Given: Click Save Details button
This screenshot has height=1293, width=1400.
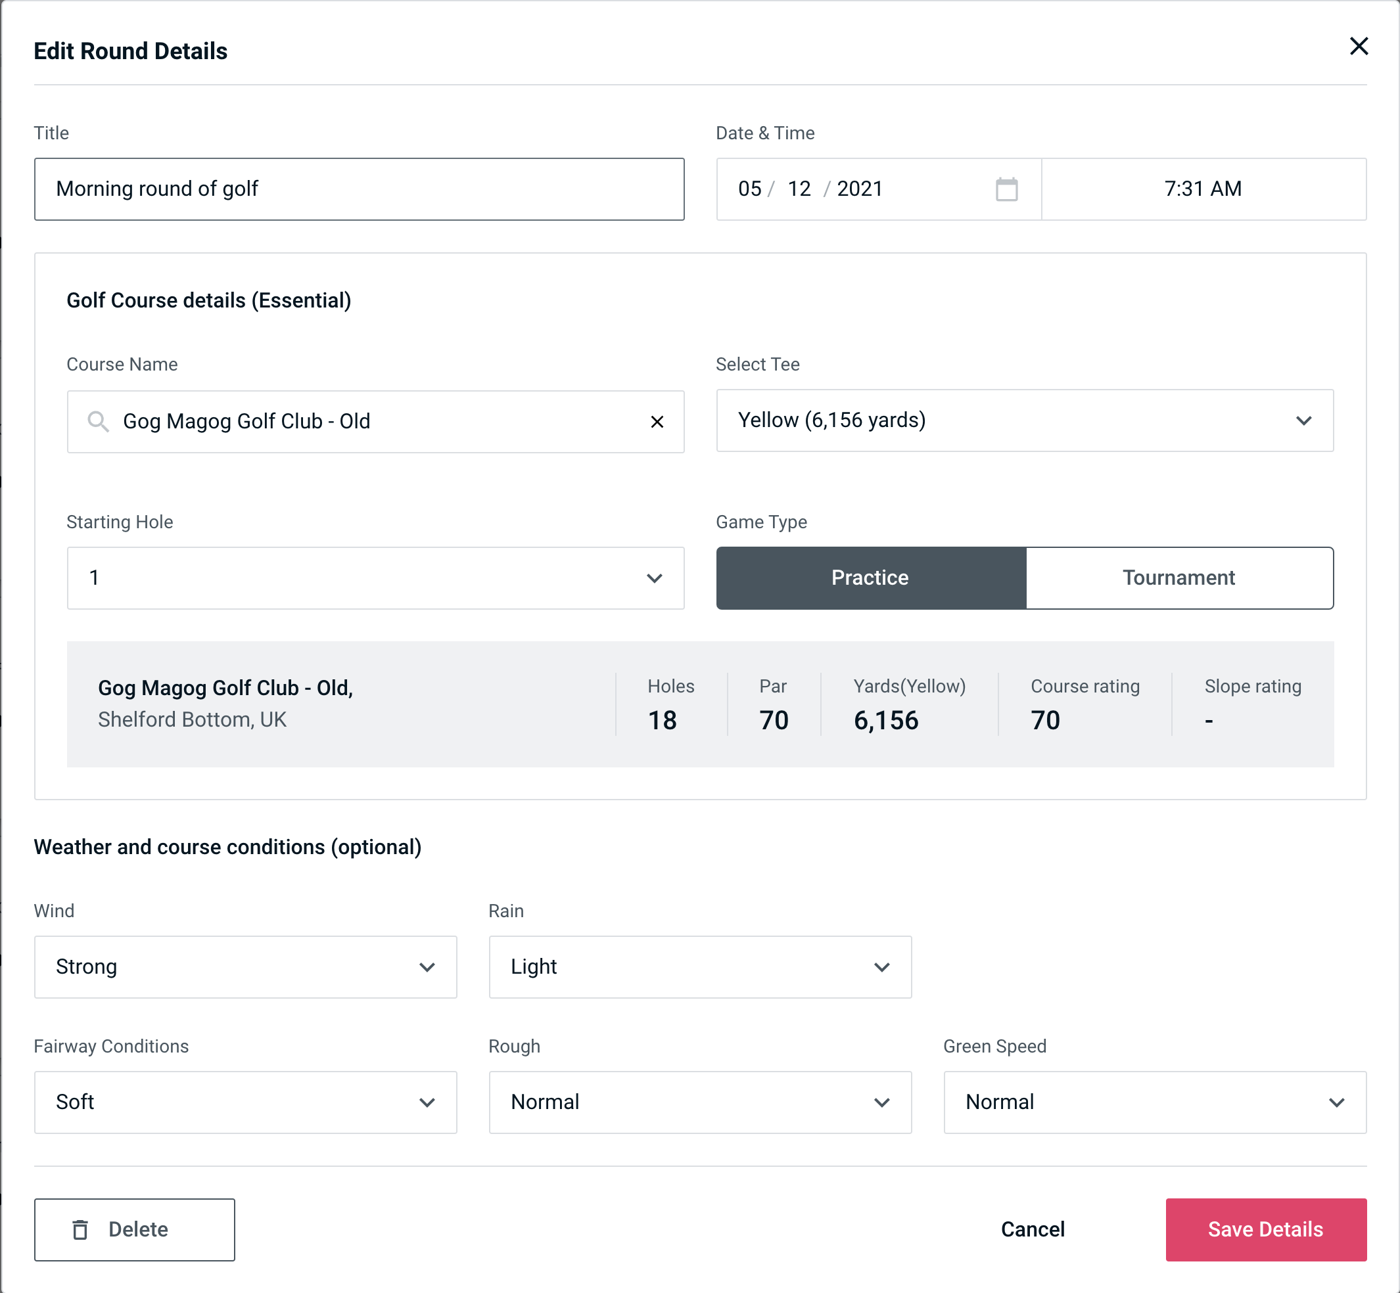Looking at the screenshot, I should (1266, 1230).
